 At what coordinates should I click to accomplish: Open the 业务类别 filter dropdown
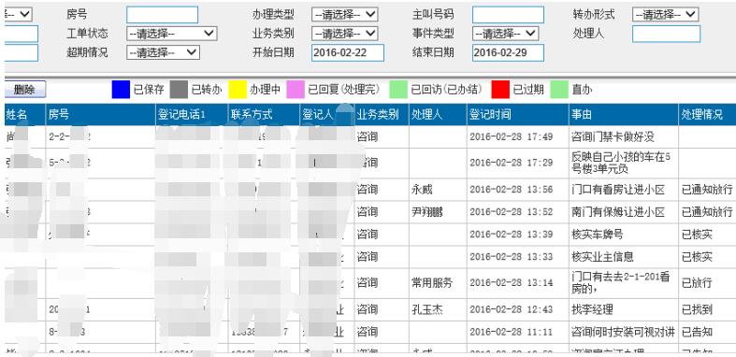(x=344, y=34)
